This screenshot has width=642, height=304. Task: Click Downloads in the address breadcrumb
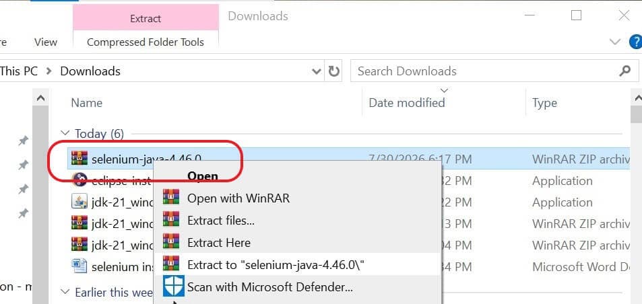point(90,71)
